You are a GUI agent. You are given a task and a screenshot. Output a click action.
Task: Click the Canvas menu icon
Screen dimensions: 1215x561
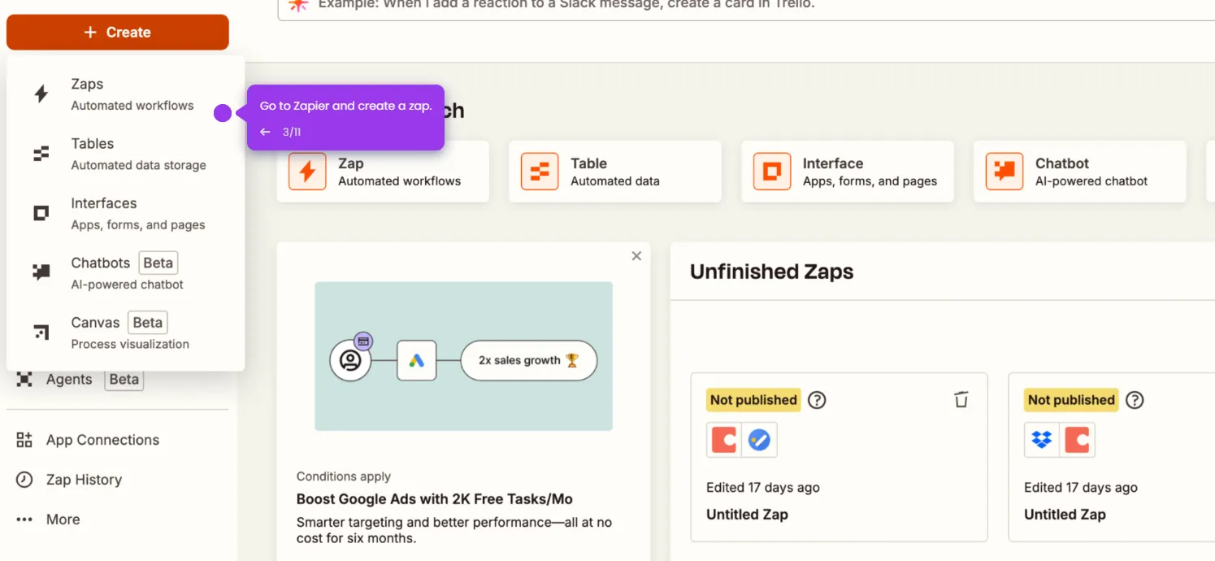tap(41, 332)
